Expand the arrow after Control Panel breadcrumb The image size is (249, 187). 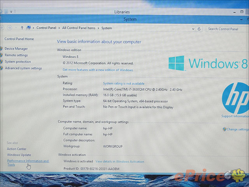(58, 28)
